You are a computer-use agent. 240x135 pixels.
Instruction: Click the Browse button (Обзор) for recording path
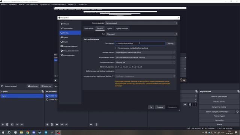click(171, 43)
